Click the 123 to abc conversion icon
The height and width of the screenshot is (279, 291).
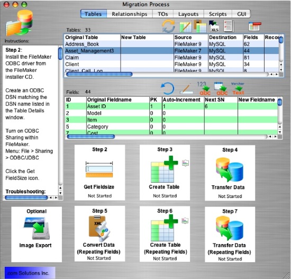point(204,88)
